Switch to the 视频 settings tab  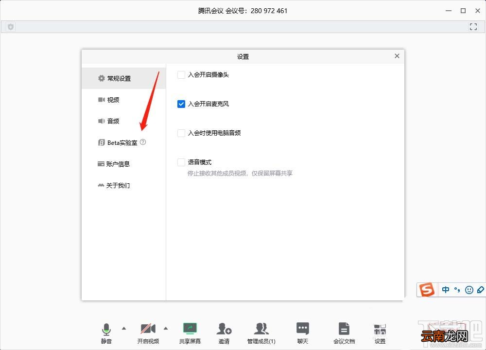click(x=123, y=100)
